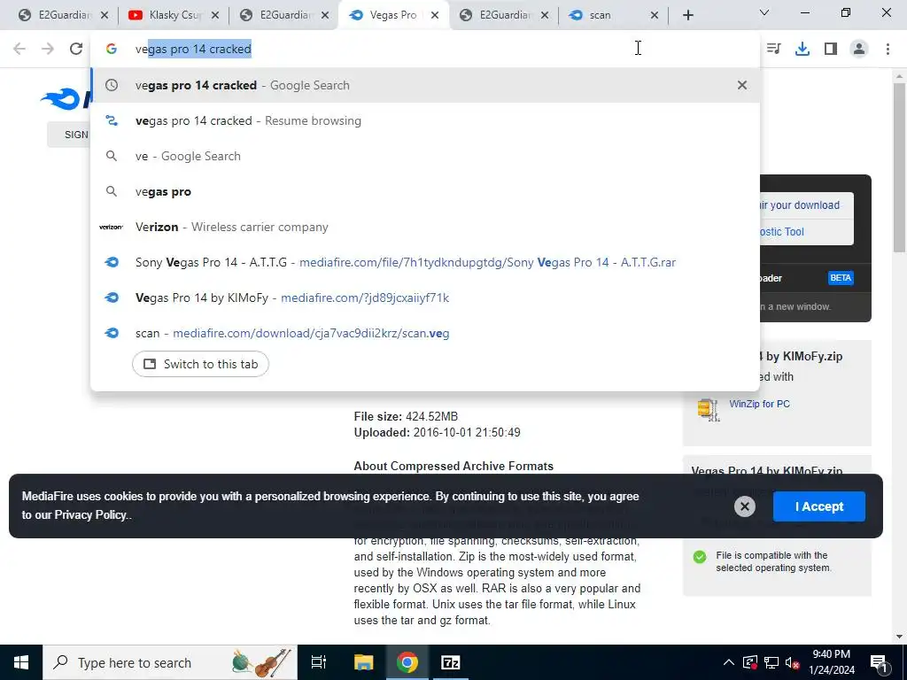The image size is (907, 680).
Task: Open the Windows Start menu
Action: (x=21, y=662)
